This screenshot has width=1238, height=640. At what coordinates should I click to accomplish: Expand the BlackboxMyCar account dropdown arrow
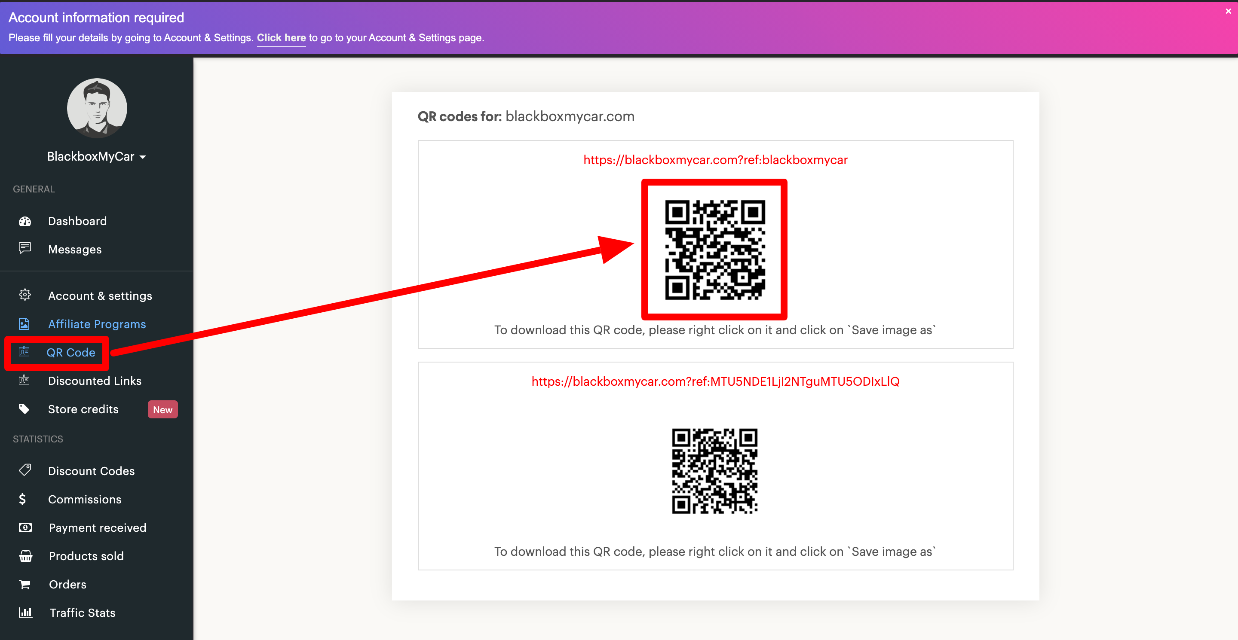coord(143,157)
